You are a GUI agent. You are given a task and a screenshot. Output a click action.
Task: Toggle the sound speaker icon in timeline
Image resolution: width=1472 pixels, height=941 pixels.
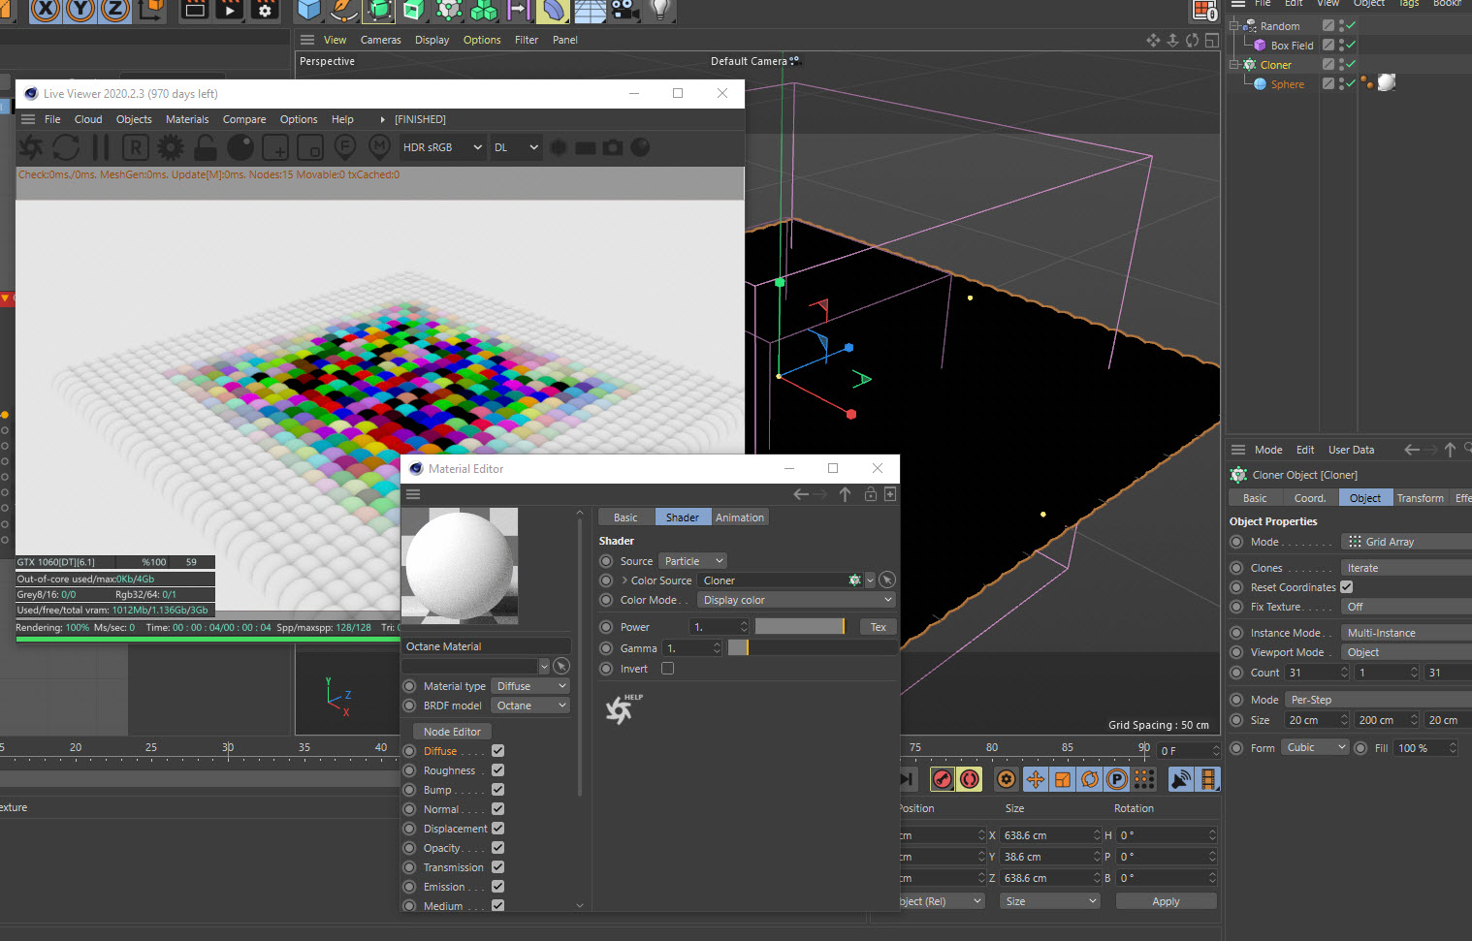tap(1181, 779)
